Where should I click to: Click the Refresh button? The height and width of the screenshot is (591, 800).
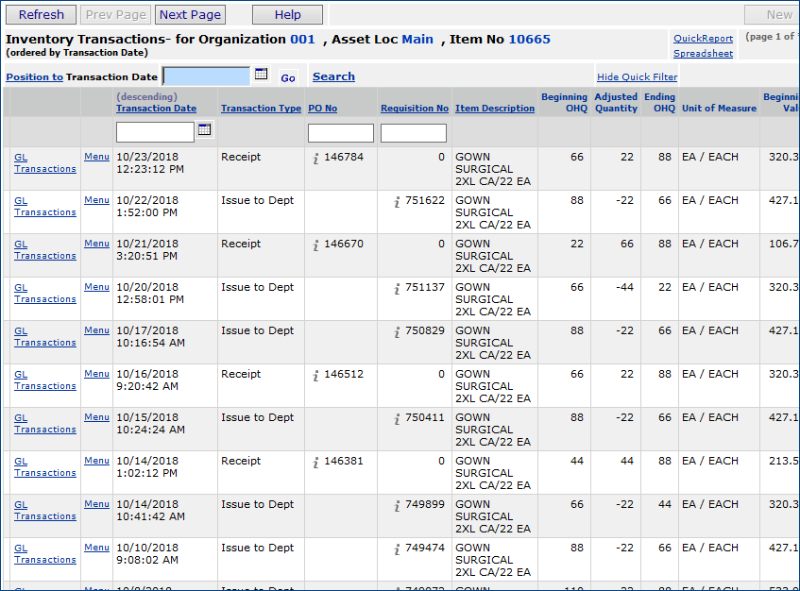pos(42,14)
